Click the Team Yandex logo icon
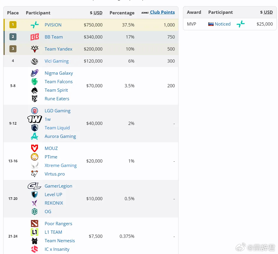This screenshot has height=254, width=278. tap(35, 49)
